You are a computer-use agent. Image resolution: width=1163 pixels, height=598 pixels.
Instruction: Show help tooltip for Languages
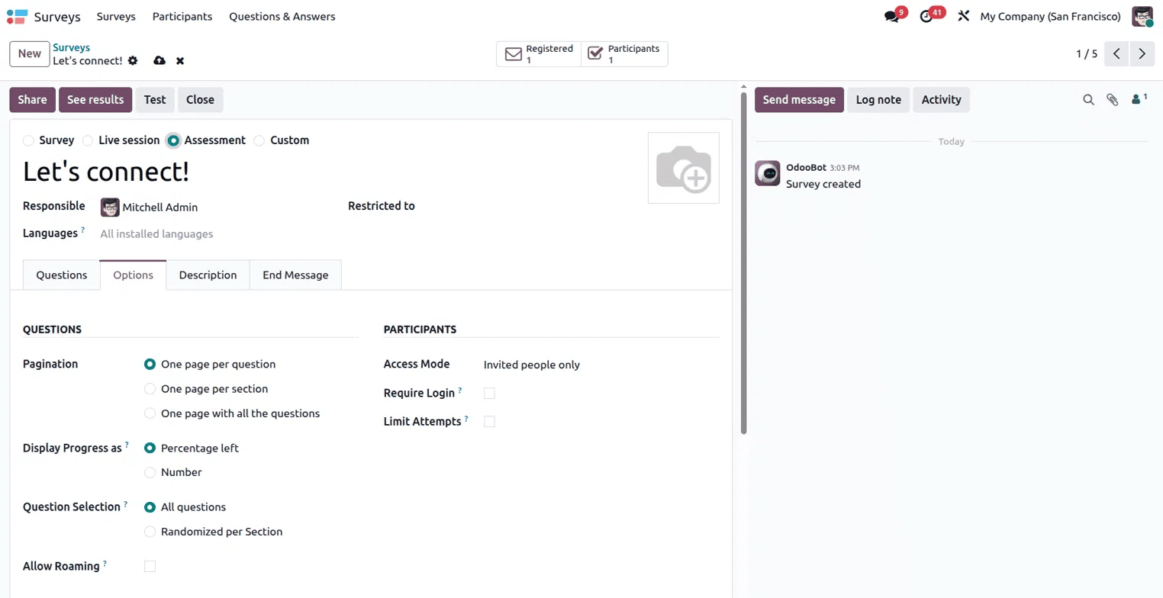(x=83, y=229)
